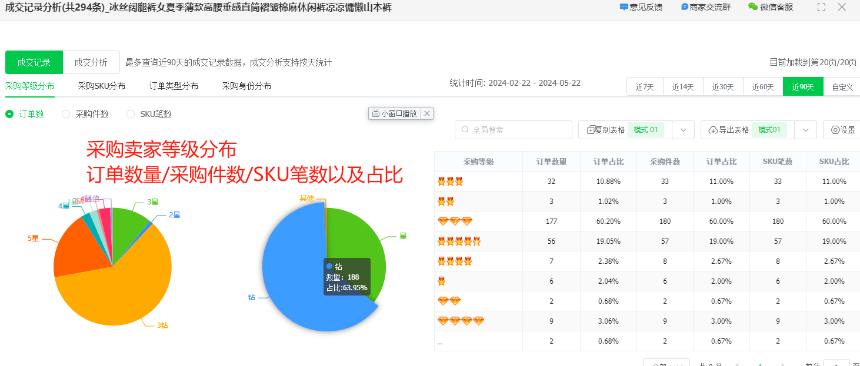Switch to the 成交分析 tab
Screen dimensions: 860x366
(x=91, y=62)
